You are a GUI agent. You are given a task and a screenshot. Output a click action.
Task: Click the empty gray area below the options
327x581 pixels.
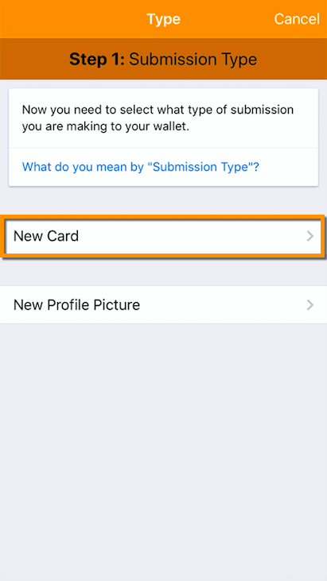coord(164,452)
